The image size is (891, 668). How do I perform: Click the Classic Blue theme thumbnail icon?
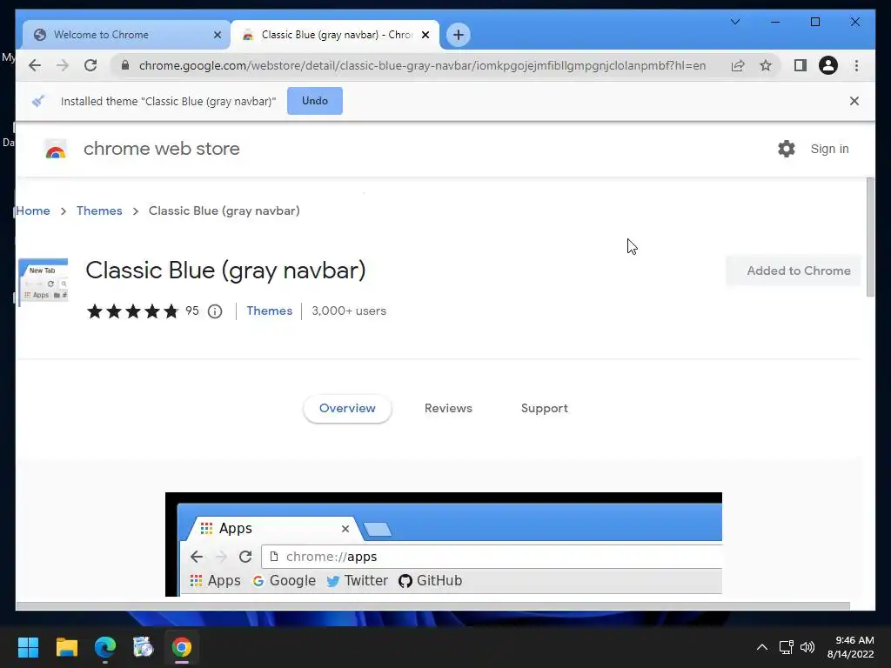pos(44,282)
